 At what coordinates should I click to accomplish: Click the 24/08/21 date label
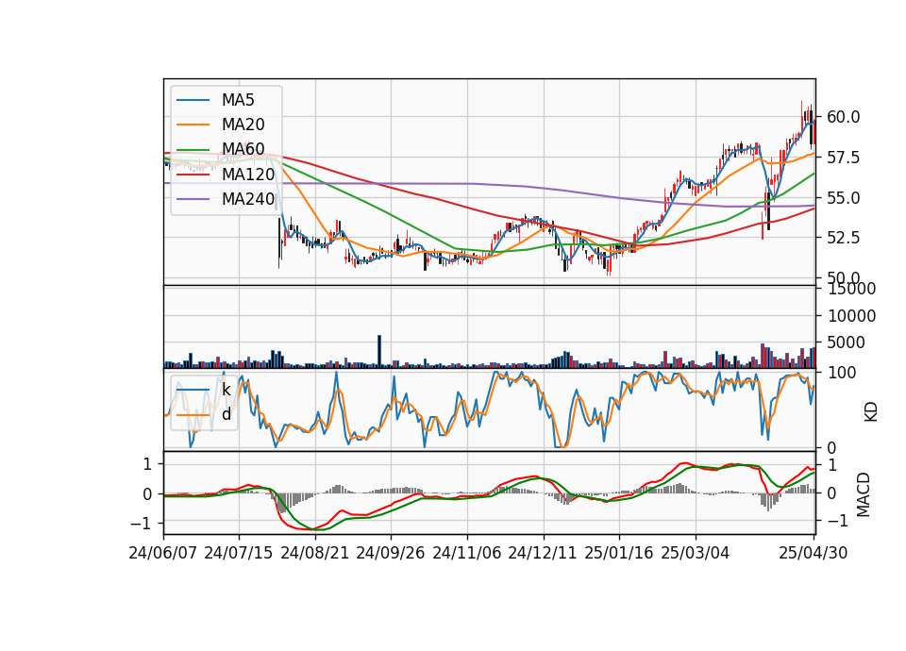tap(315, 554)
